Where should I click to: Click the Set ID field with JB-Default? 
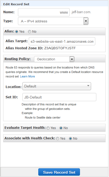[59, 97]
